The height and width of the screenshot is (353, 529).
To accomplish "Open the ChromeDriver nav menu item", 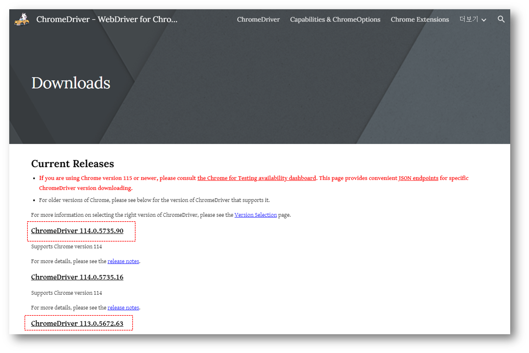I will (258, 19).
